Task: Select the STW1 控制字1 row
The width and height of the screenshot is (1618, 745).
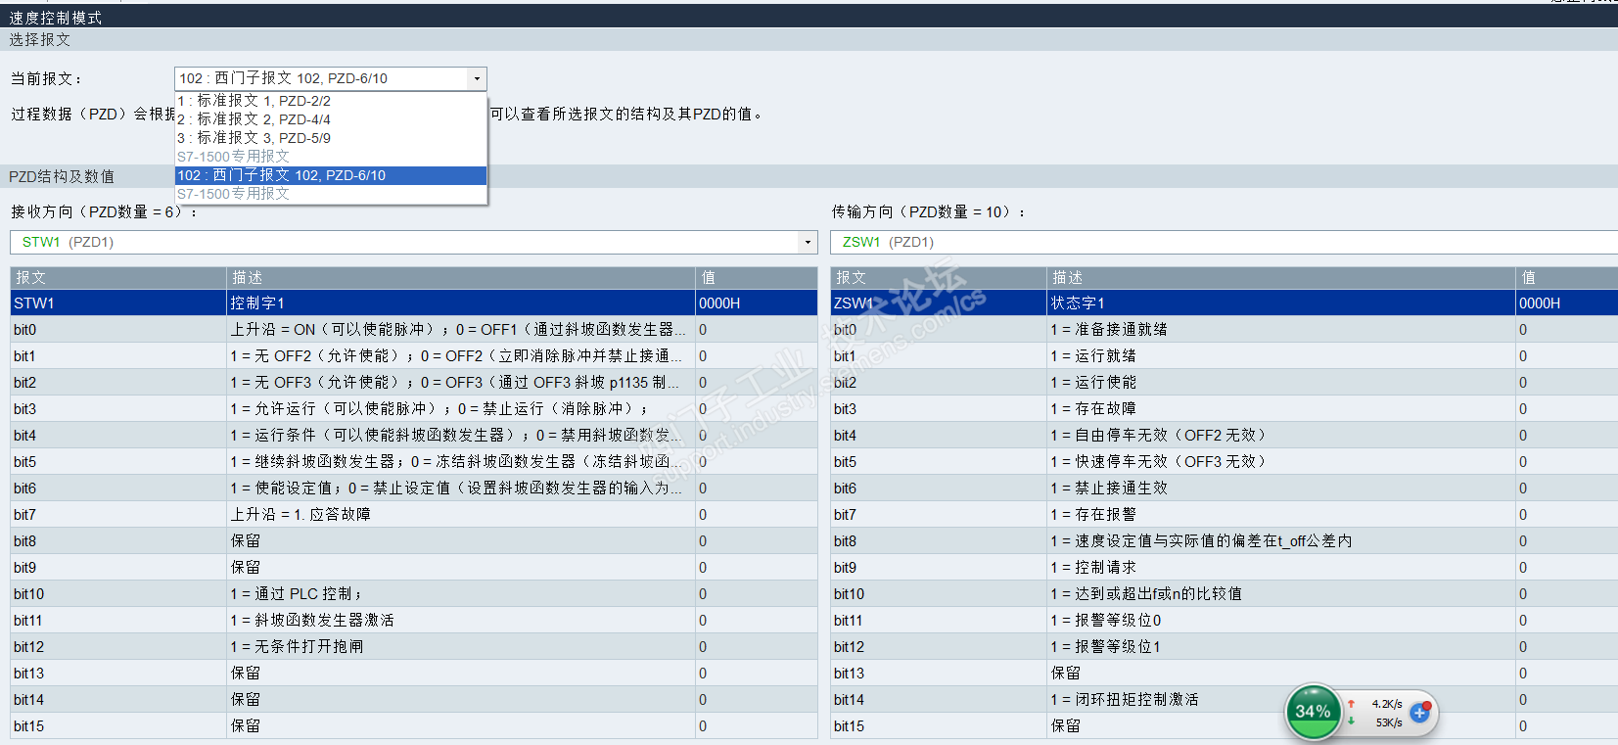Action: [414, 303]
